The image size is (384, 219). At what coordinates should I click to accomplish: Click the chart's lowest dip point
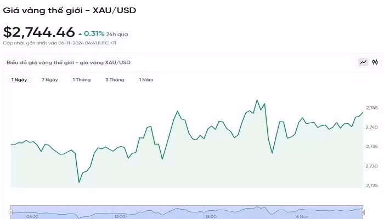pyautogui.click(x=79, y=182)
